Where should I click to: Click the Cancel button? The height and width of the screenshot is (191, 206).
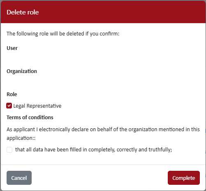point(19,178)
